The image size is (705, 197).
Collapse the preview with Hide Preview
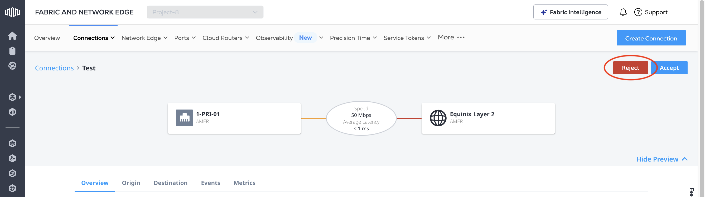click(661, 159)
